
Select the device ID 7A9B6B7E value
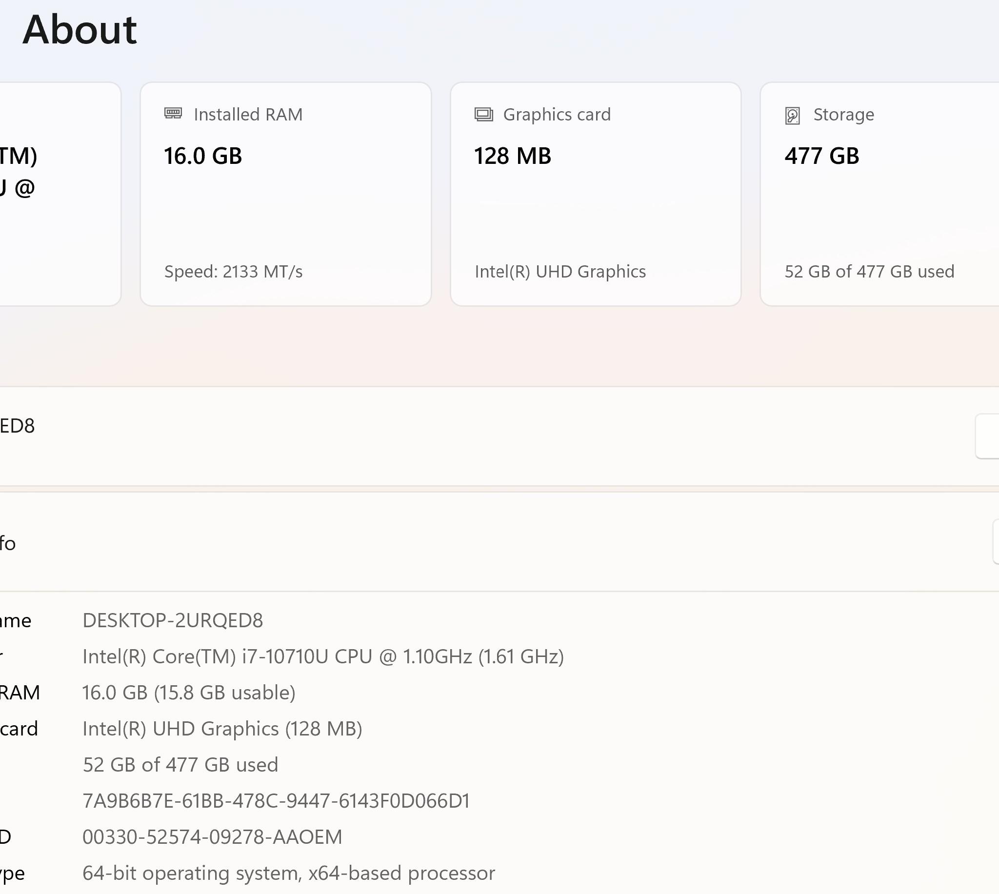point(276,801)
